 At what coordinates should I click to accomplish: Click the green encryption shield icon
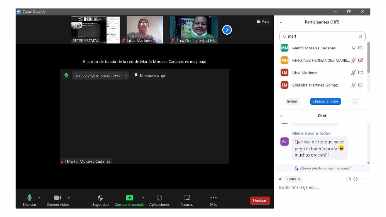point(66,76)
